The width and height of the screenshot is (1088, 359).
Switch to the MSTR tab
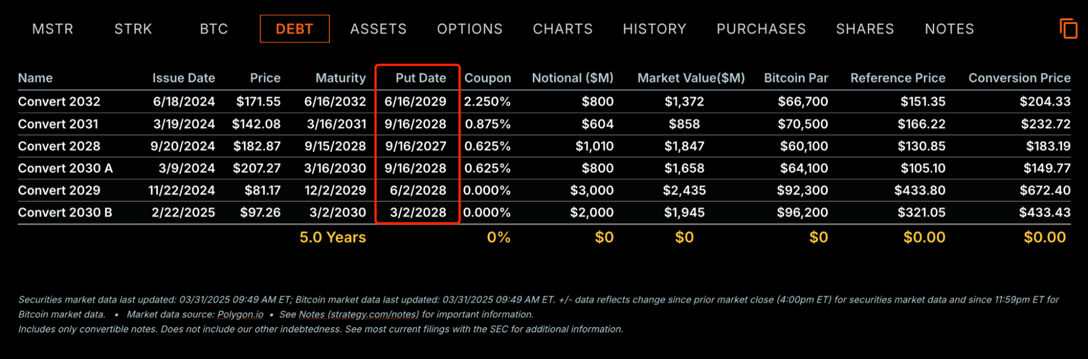[53, 29]
